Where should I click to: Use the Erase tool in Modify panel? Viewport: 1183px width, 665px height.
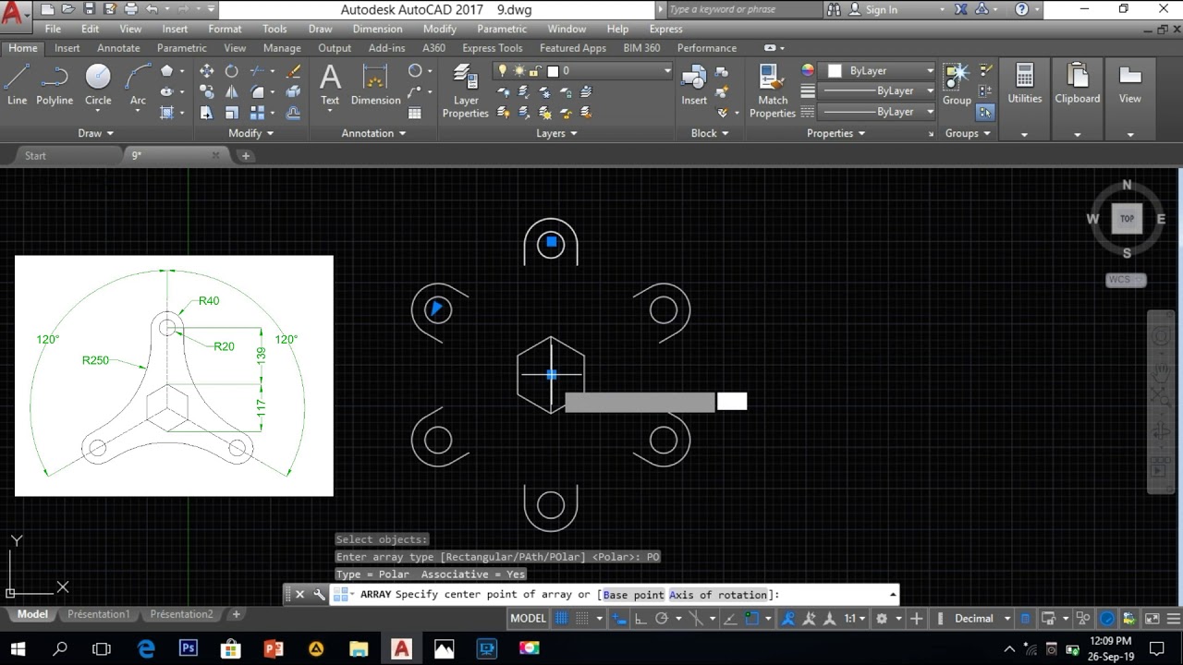click(293, 71)
